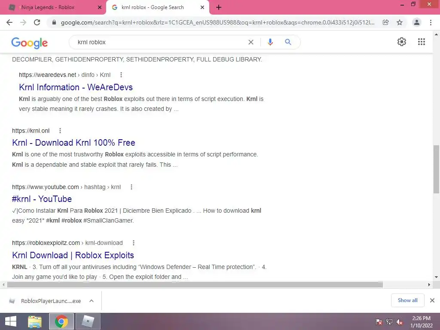Open Krnl Information - WeAreDevs link
The width and height of the screenshot is (440, 330).
[x=76, y=87]
